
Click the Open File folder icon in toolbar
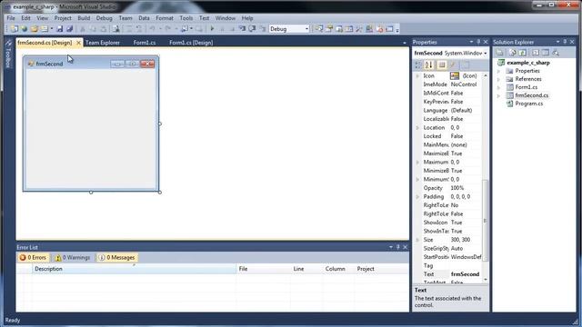click(x=35, y=28)
